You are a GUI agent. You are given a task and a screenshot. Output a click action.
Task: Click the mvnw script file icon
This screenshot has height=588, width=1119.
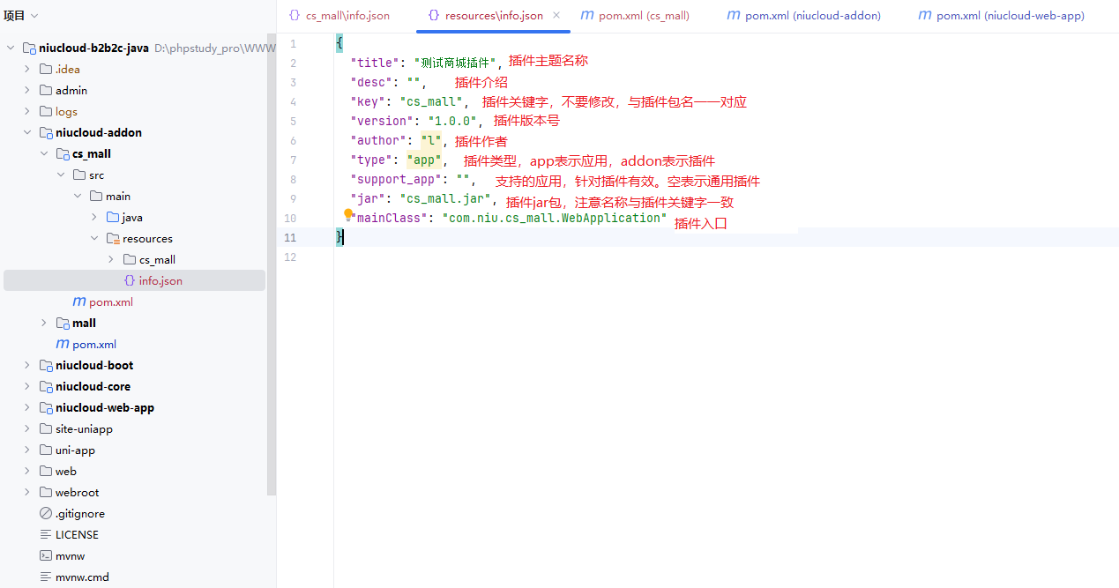46,556
